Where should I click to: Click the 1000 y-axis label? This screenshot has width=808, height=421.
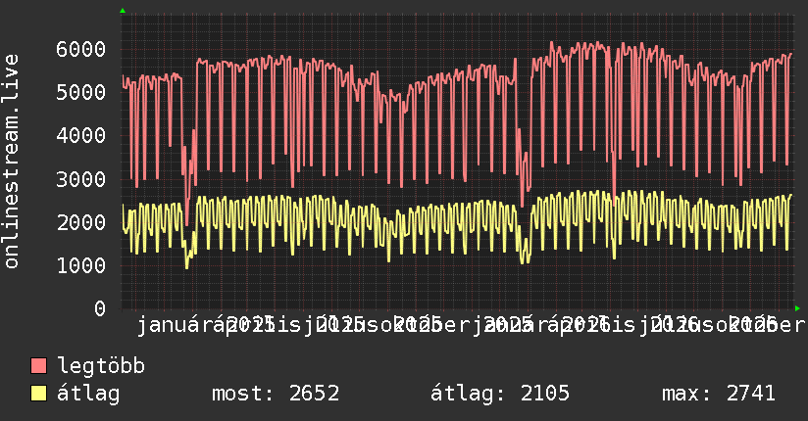(x=81, y=266)
